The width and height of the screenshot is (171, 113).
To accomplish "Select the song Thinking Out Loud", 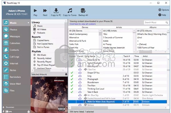I will 96,89.
